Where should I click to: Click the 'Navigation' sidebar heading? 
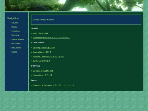[x=13, y=18]
